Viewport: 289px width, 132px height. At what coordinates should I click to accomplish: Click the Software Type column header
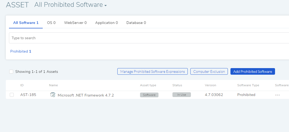[x=248, y=85]
